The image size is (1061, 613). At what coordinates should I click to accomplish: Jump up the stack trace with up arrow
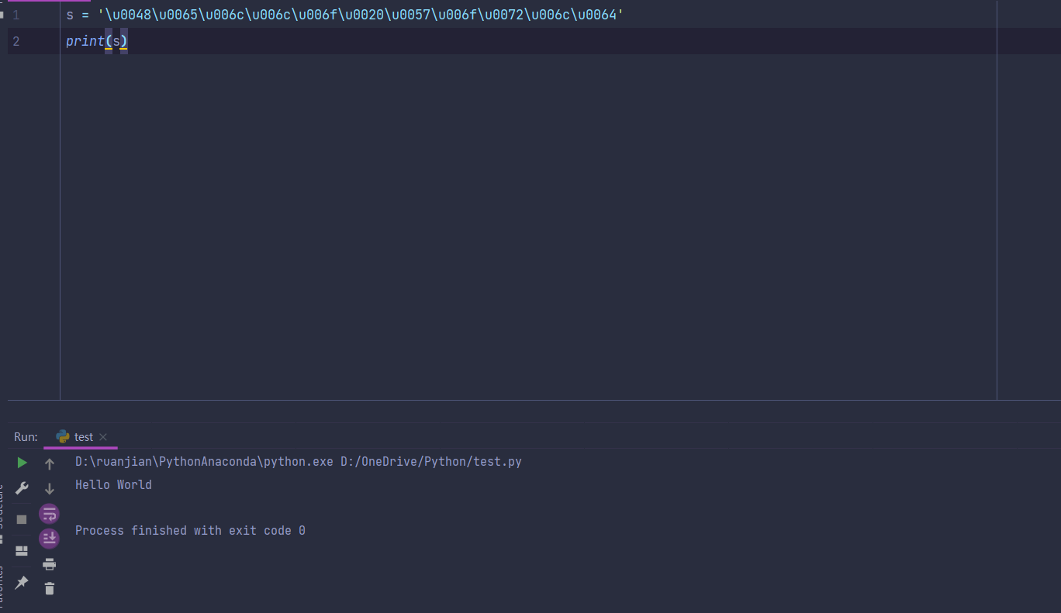(x=50, y=464)
